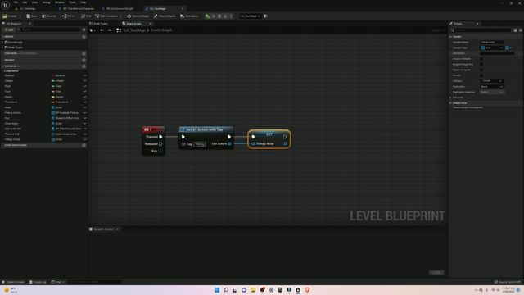Screen dimensions: 524x295
Task: Start Simulation from the toolbar
Action: click(x=189, y=16)
